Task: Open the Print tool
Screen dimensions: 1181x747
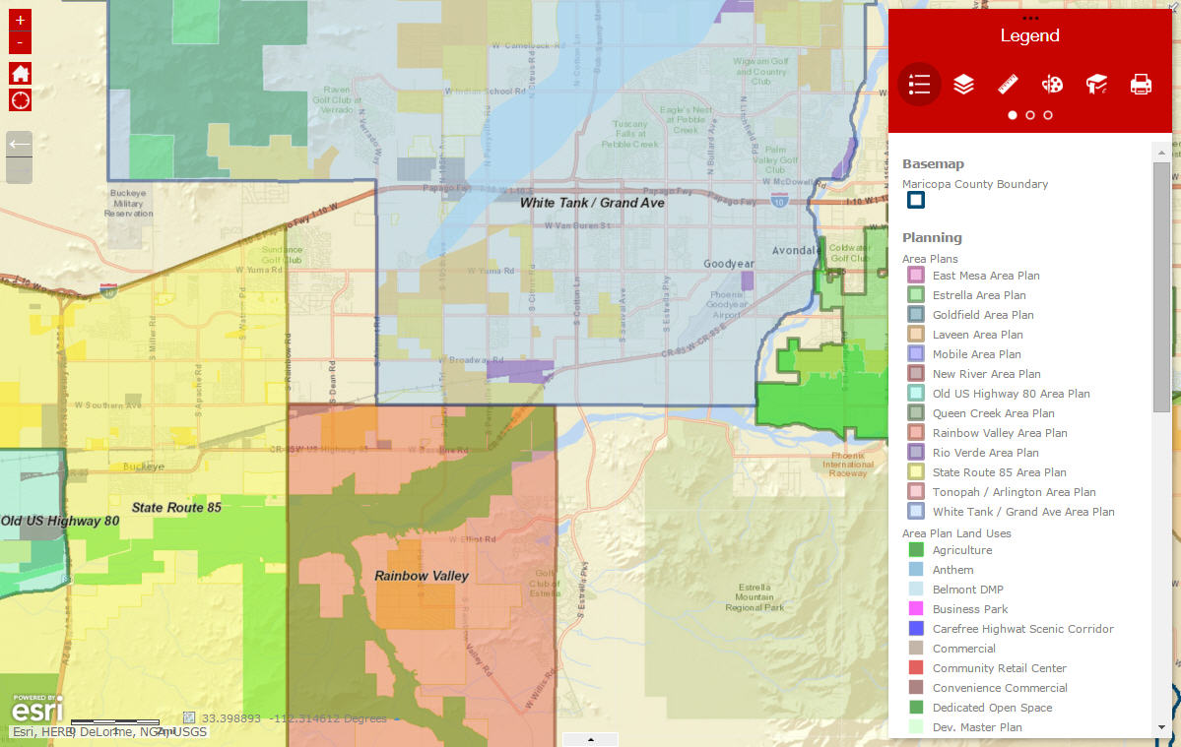Action: pos(1141,85)
